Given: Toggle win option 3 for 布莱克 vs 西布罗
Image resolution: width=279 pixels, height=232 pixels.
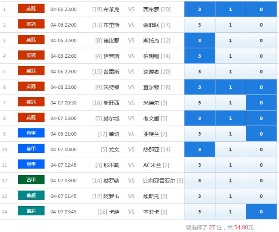Looking at the screenshot, I should tap(199, 9).
